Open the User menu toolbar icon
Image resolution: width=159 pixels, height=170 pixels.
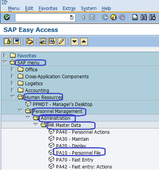(x=7, y=42)
